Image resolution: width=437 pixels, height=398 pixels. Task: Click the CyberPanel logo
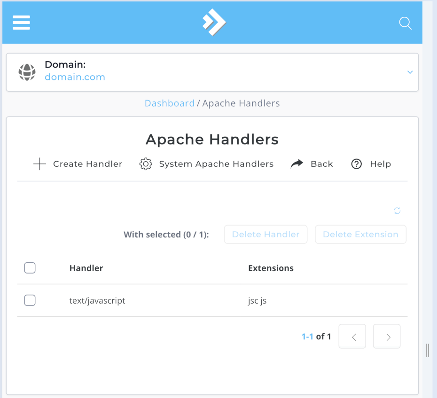[x=213, y=23]
